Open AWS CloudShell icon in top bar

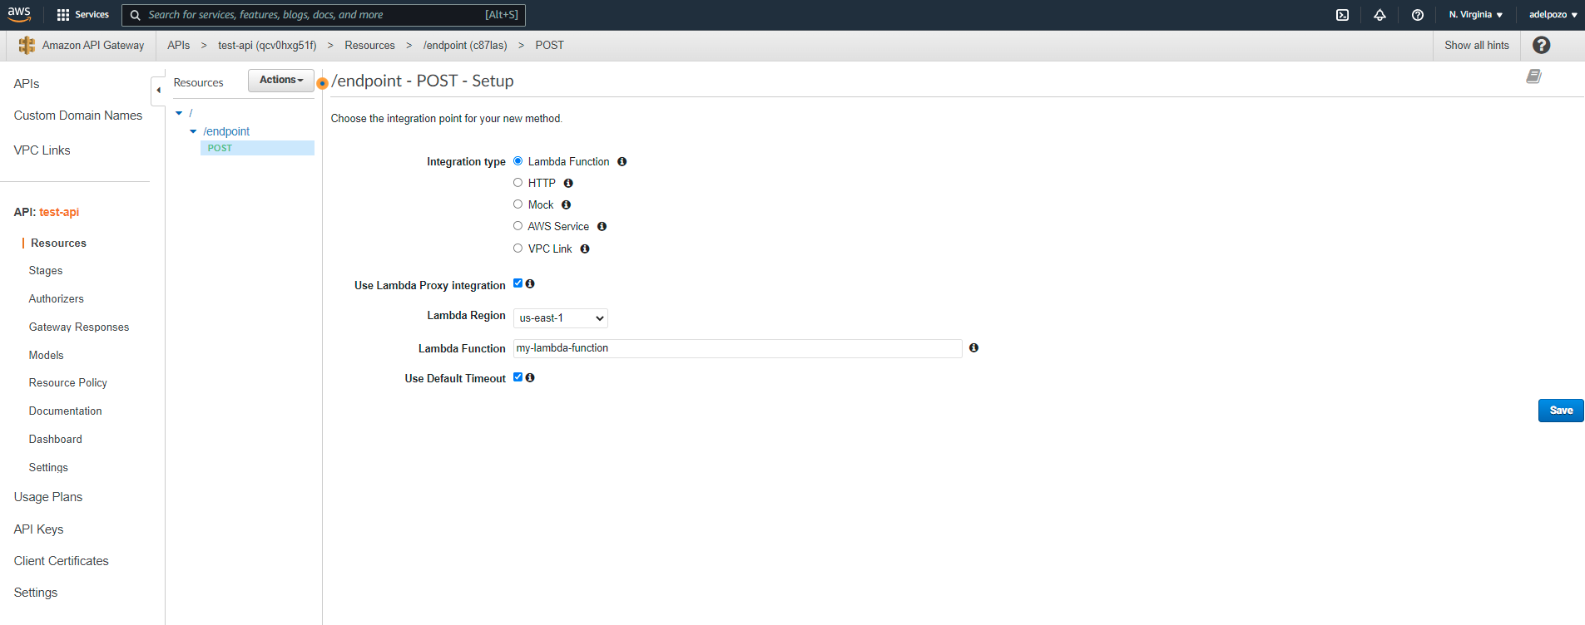pyautogui.click(x=1342, y=15)
